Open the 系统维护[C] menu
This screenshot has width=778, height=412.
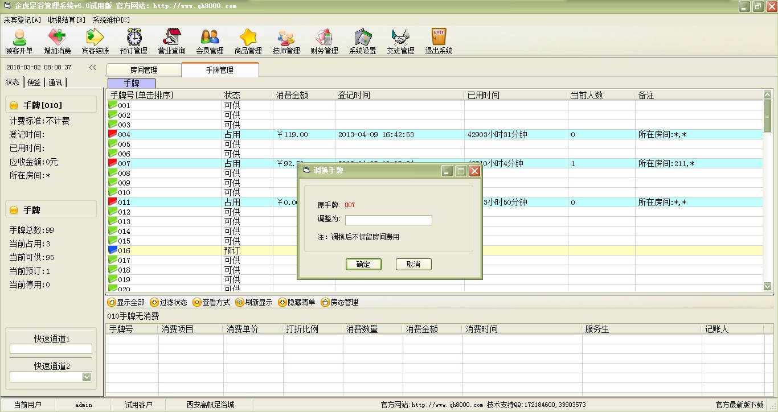click(112, 20)
